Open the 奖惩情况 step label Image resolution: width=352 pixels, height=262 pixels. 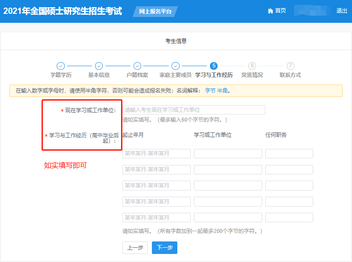click(252, 75)
